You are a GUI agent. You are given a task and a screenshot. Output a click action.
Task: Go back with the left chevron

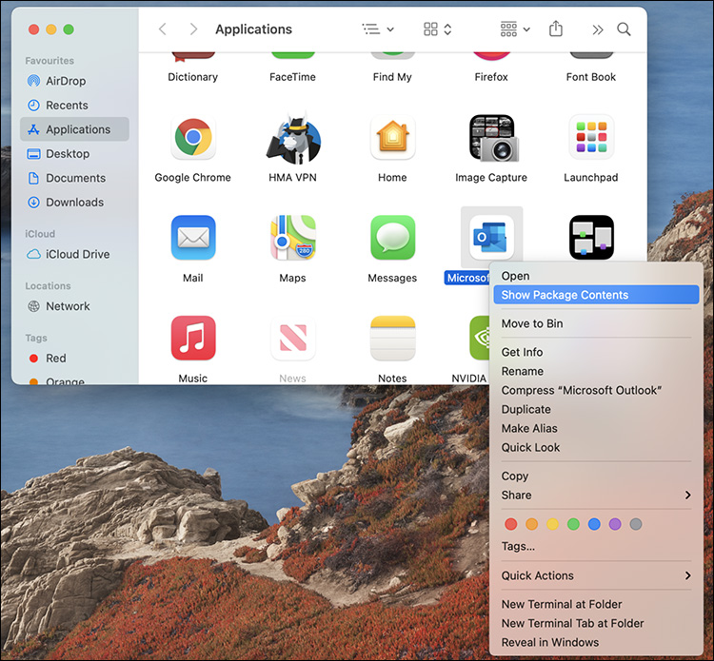(163, 29)
